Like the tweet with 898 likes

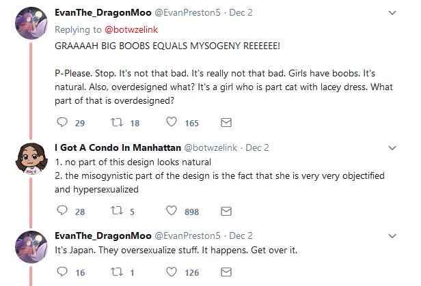pos(172,212)
